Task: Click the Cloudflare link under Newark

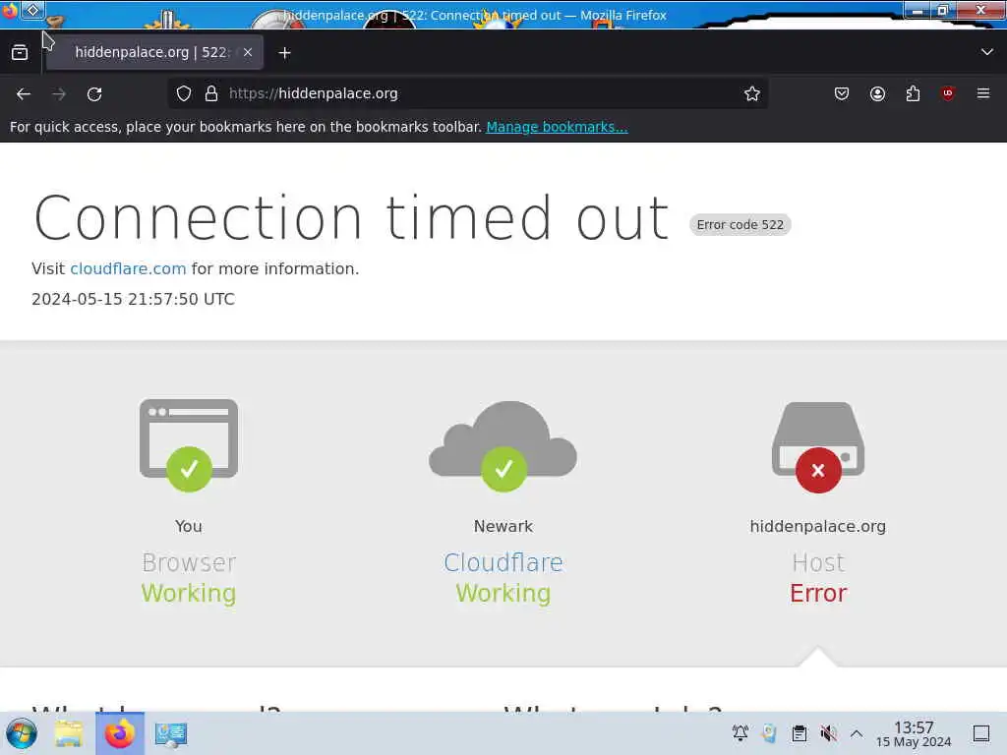Action: click(x=503, y=562)
